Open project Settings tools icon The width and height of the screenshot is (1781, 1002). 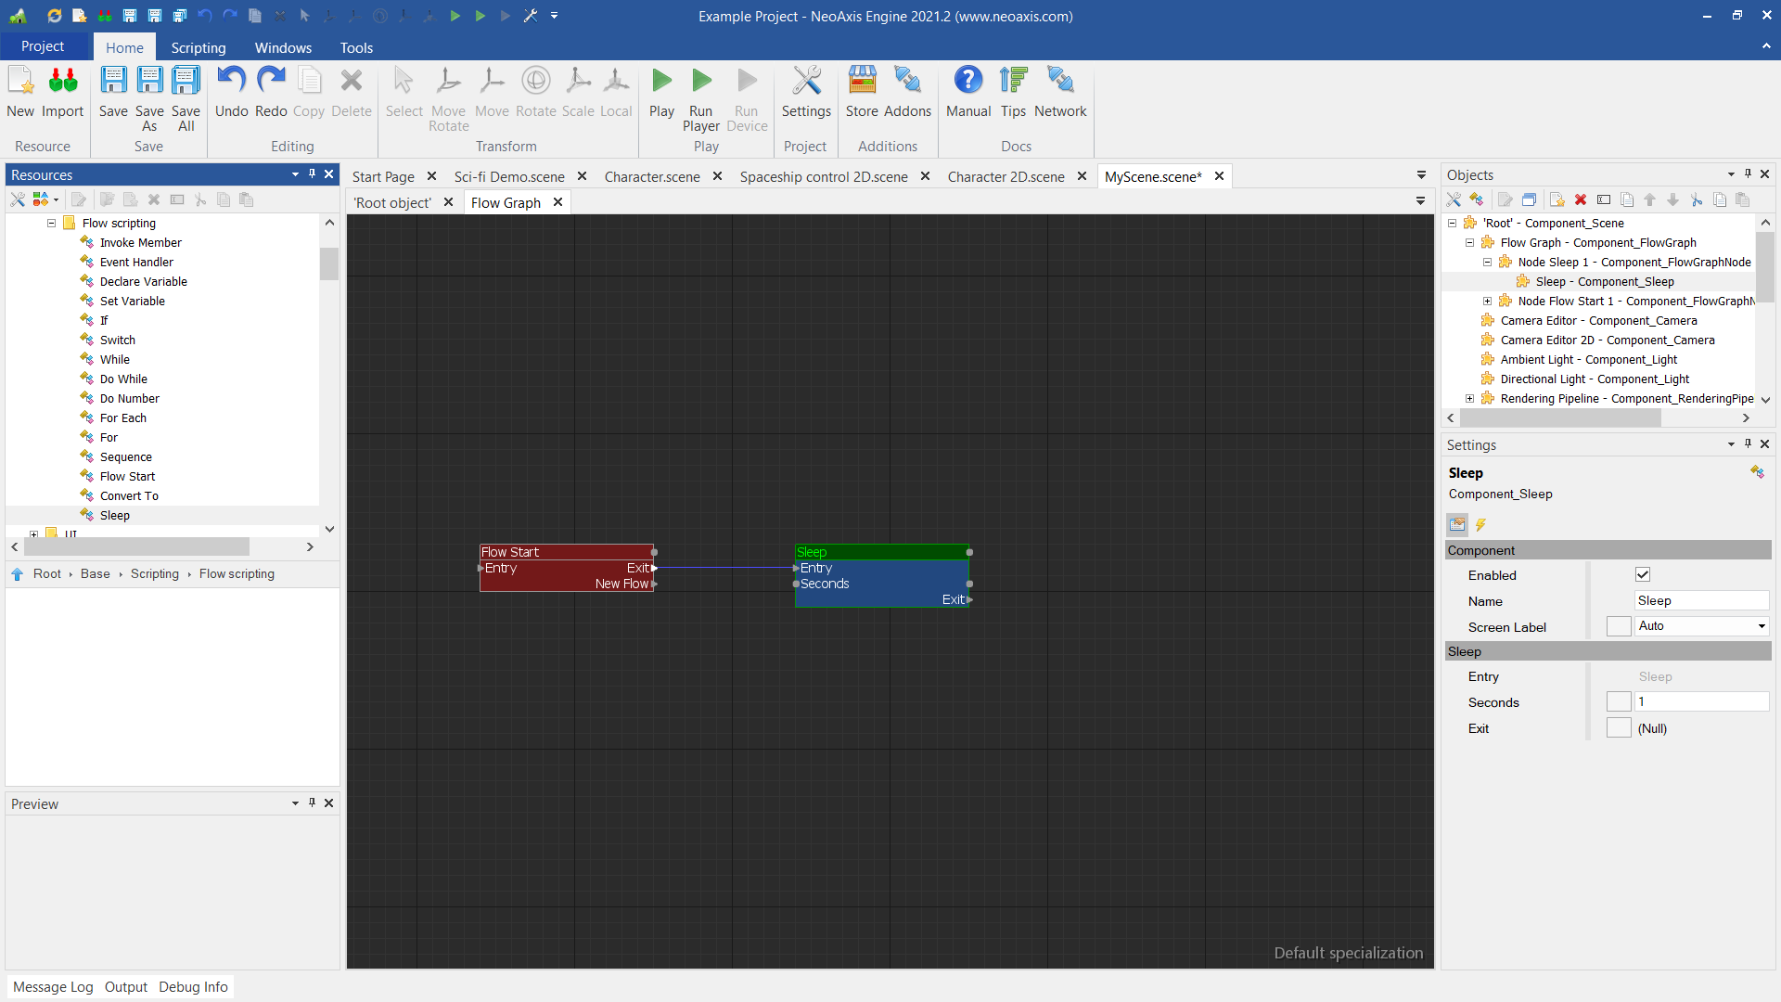pyautogui.click(x=806, y=82)
